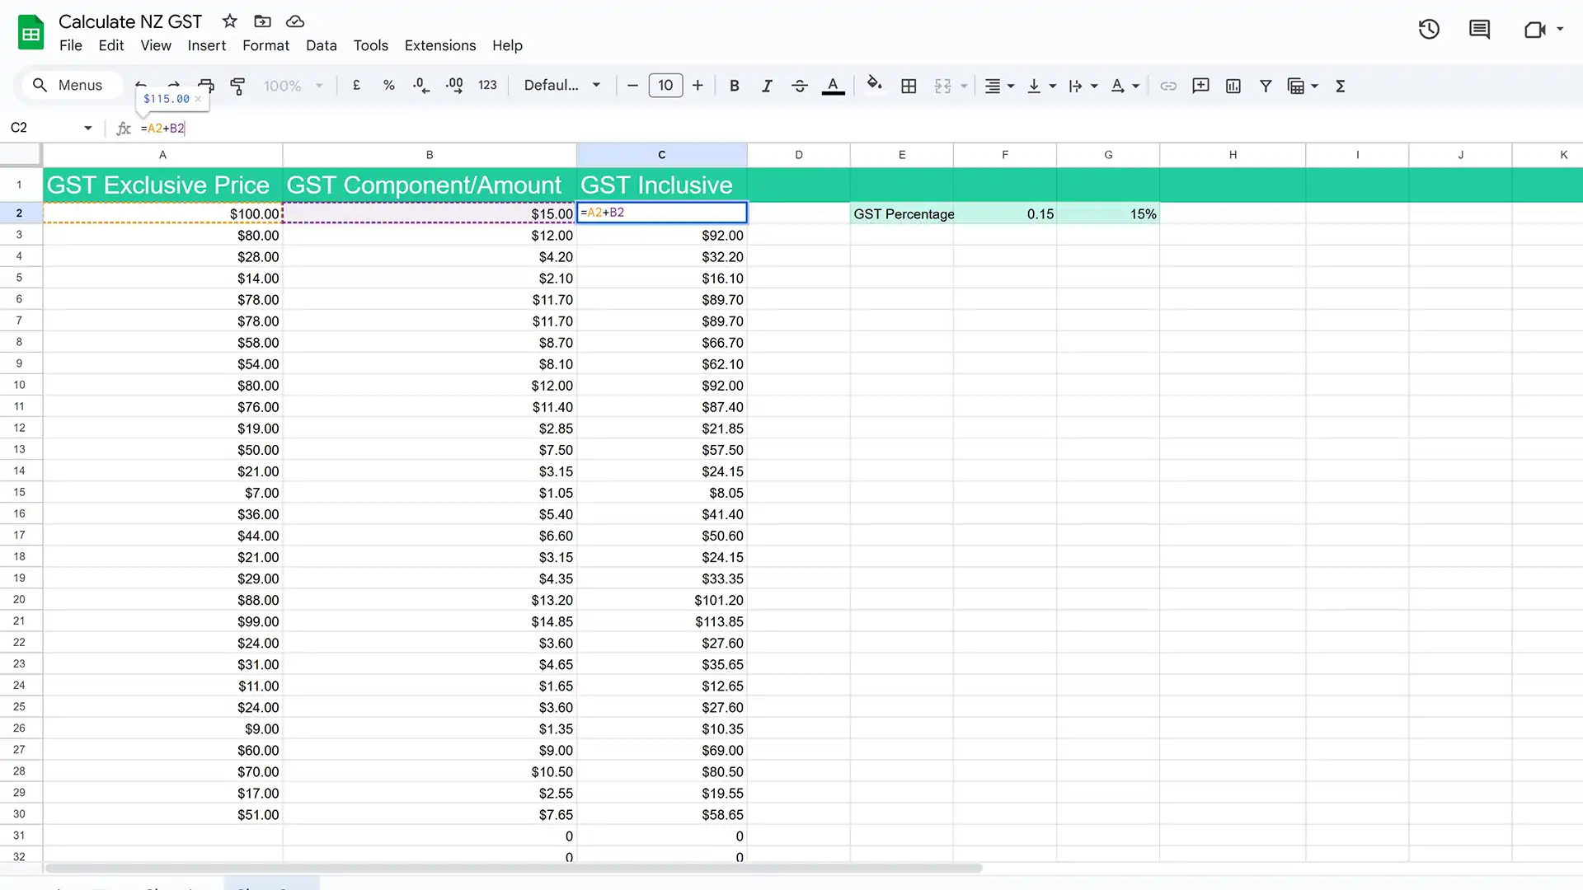Click the print icon

click(x=206, y=86)
